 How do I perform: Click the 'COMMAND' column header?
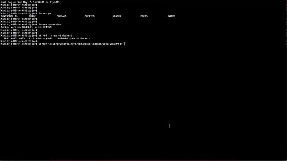(x=61, y=16)
